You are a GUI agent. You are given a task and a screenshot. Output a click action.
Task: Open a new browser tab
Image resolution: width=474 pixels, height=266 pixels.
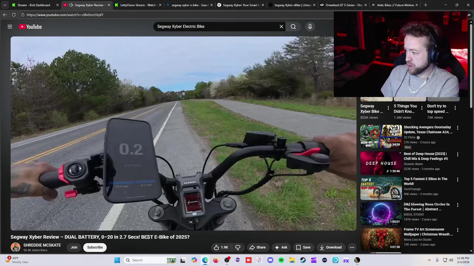(425, 5)
